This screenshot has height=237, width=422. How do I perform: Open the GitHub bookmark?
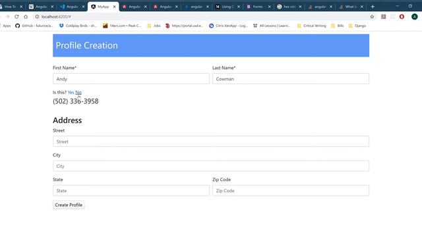(x=34, y=26)
